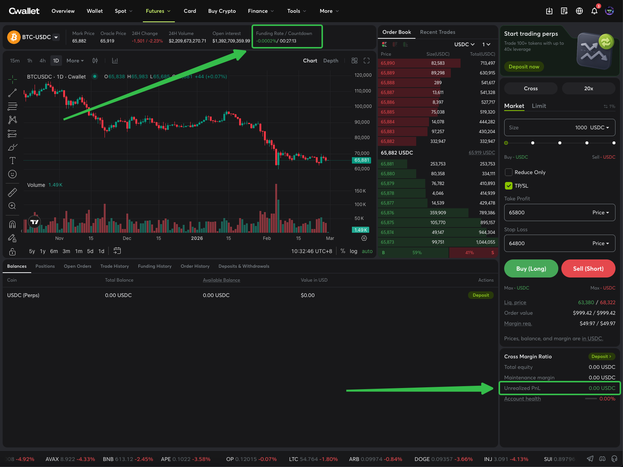Uncheck the TP/SL checkbox

point(509,186)
